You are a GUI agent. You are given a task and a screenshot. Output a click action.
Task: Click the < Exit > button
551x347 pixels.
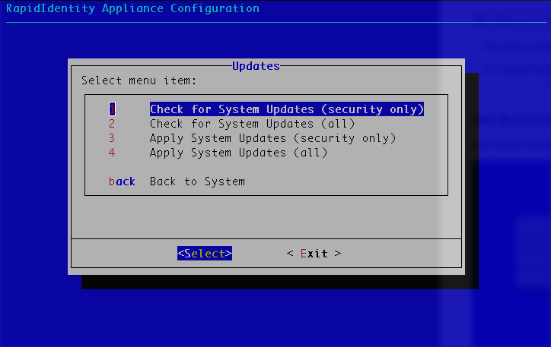tap(314, 253)
